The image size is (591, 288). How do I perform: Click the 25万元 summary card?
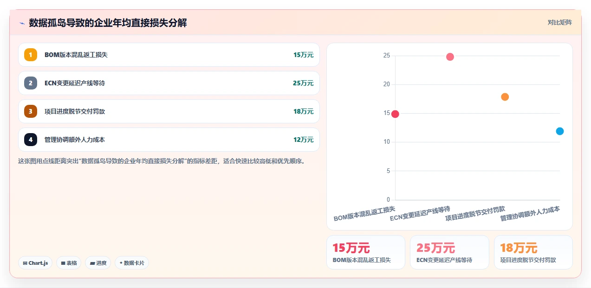click(449, 252)
